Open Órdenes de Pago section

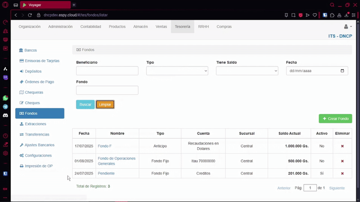(40, 82)
